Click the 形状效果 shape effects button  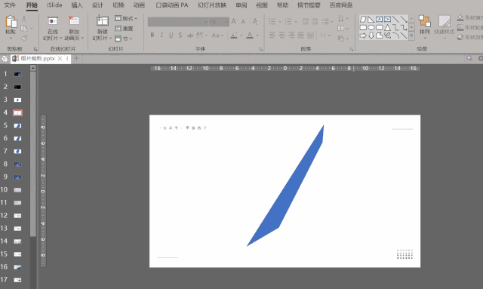(469, 37)
